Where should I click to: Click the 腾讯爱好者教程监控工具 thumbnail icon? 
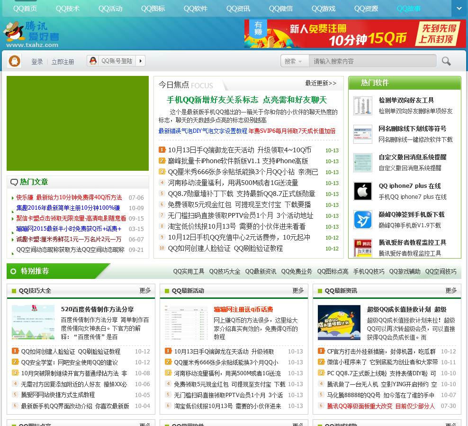point(363,248)
